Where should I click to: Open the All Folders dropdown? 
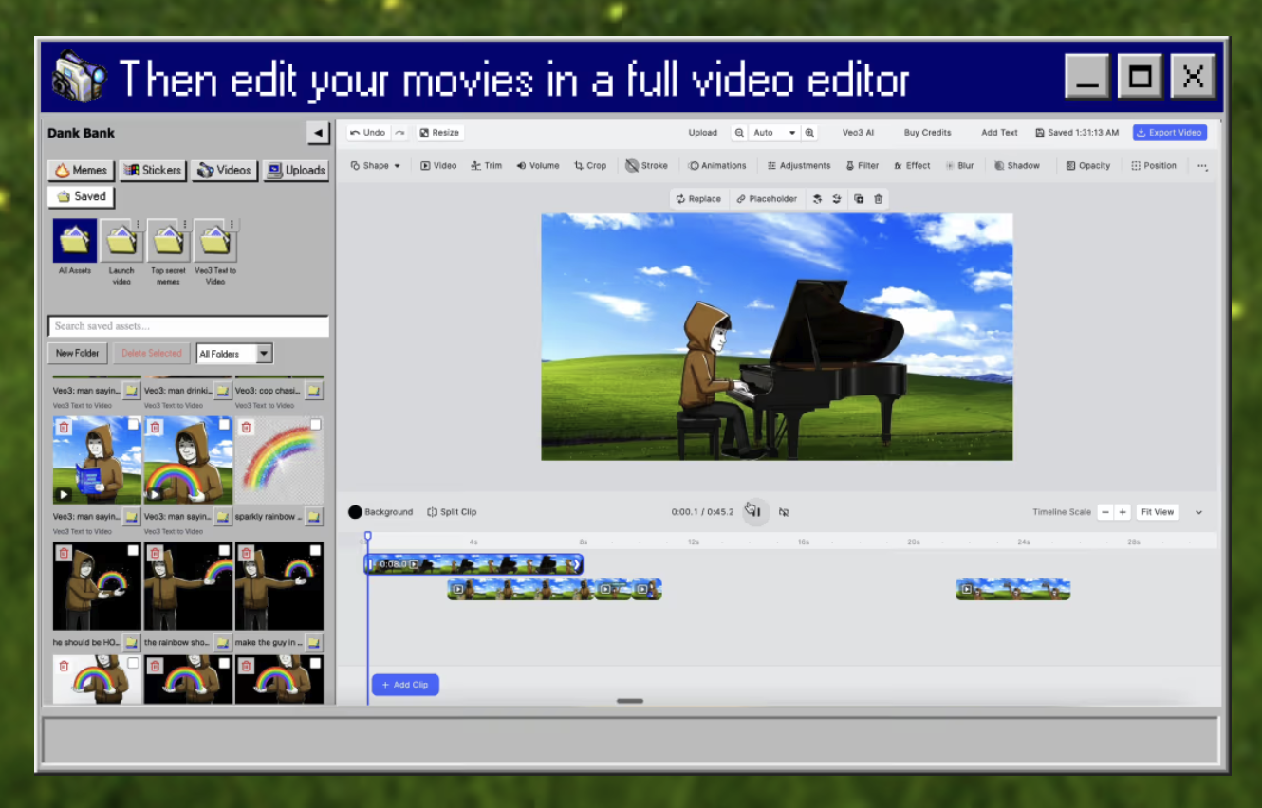point(234,354)
